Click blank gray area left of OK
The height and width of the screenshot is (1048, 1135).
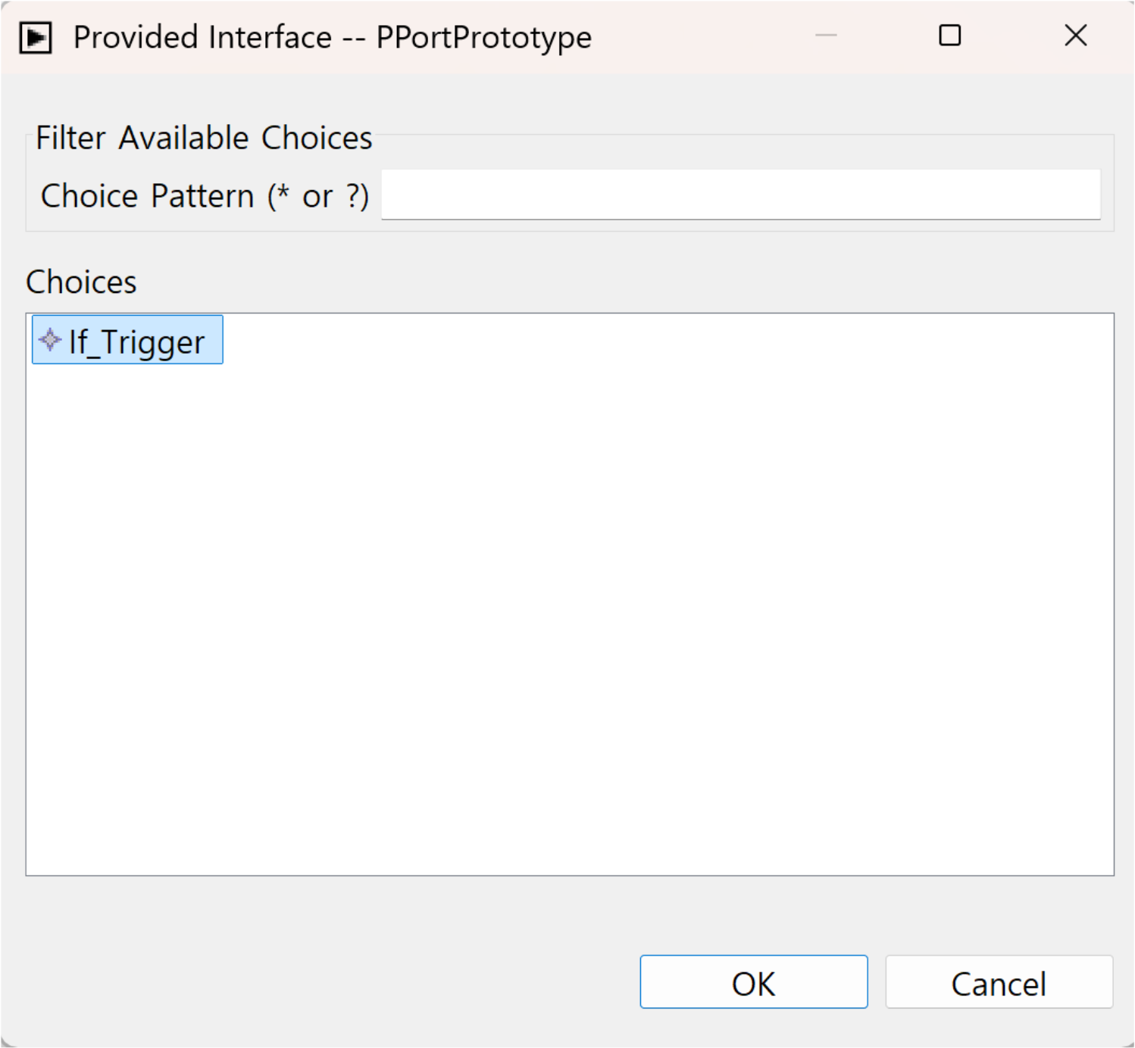[x=326, y=982]
